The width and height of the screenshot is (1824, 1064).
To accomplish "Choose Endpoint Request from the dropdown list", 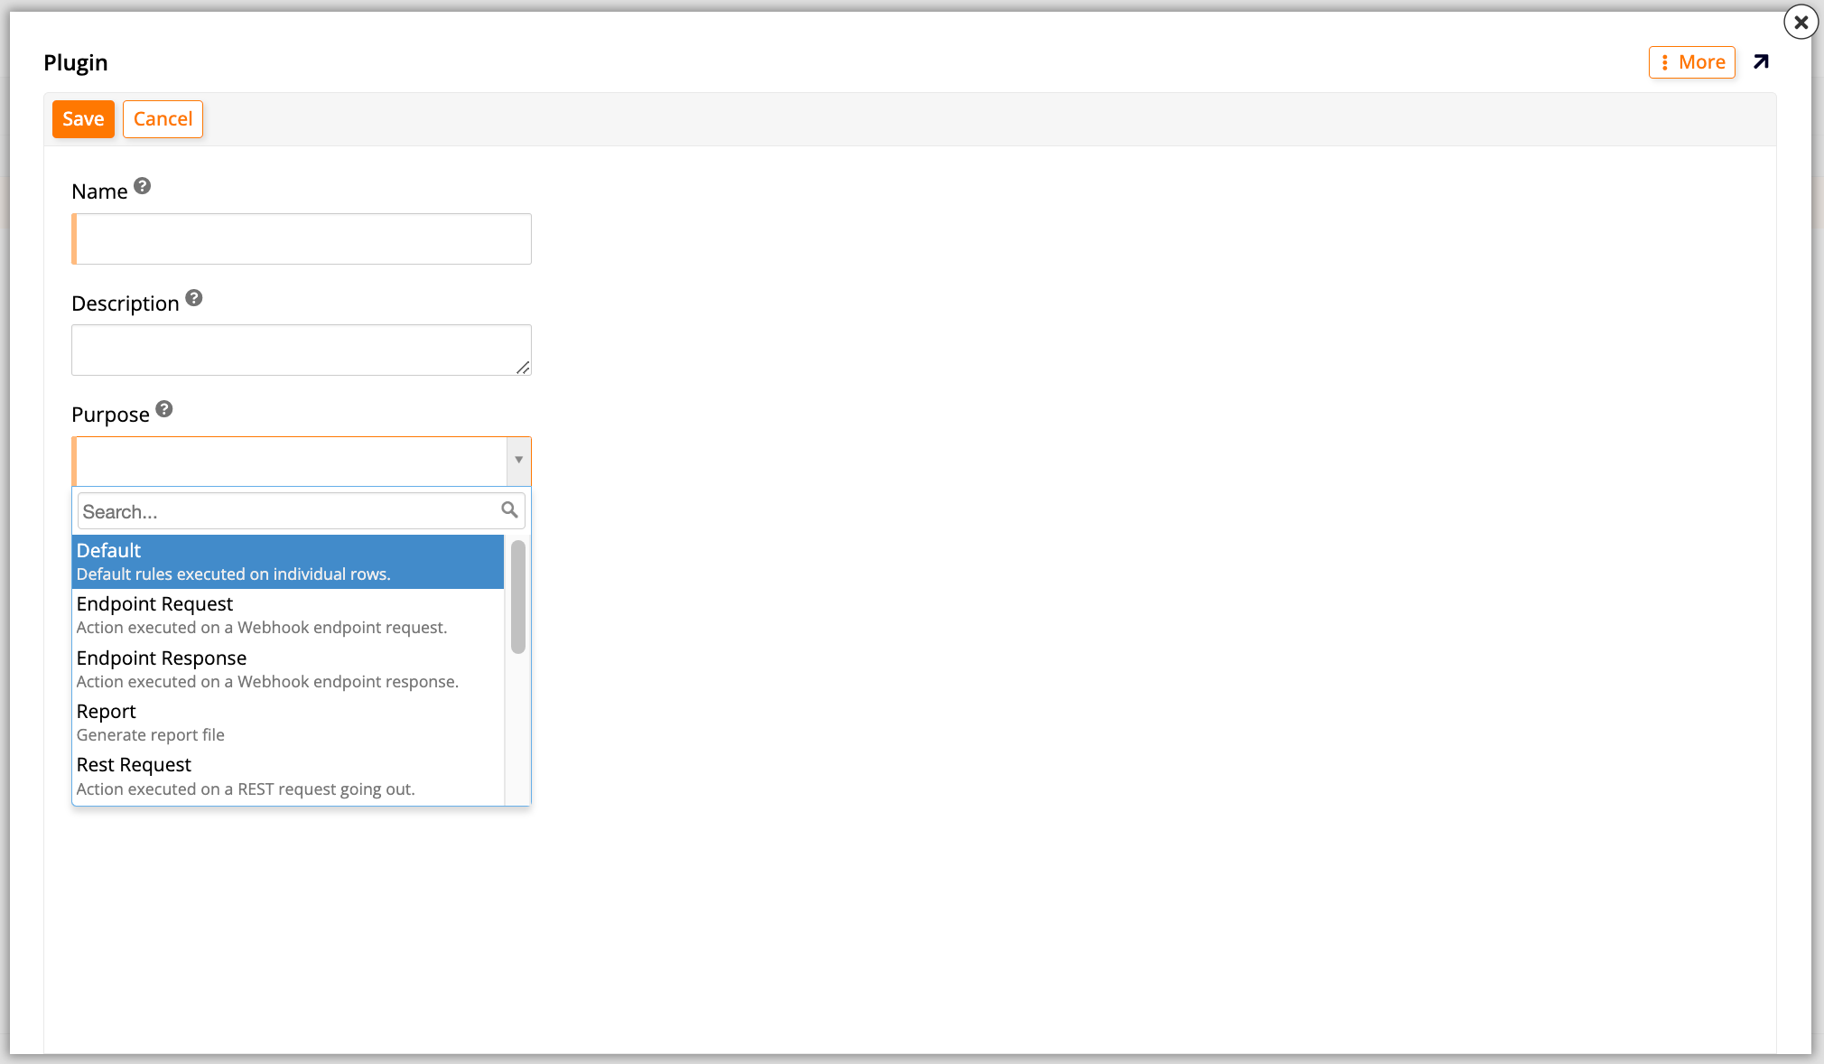I will click(x=287, y=613).
